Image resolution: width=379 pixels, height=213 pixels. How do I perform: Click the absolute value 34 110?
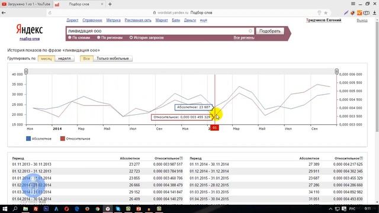click(314, 192)
